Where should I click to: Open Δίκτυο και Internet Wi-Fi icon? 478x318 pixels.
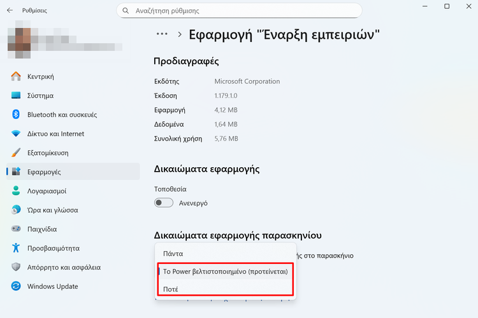pos(17,134)
